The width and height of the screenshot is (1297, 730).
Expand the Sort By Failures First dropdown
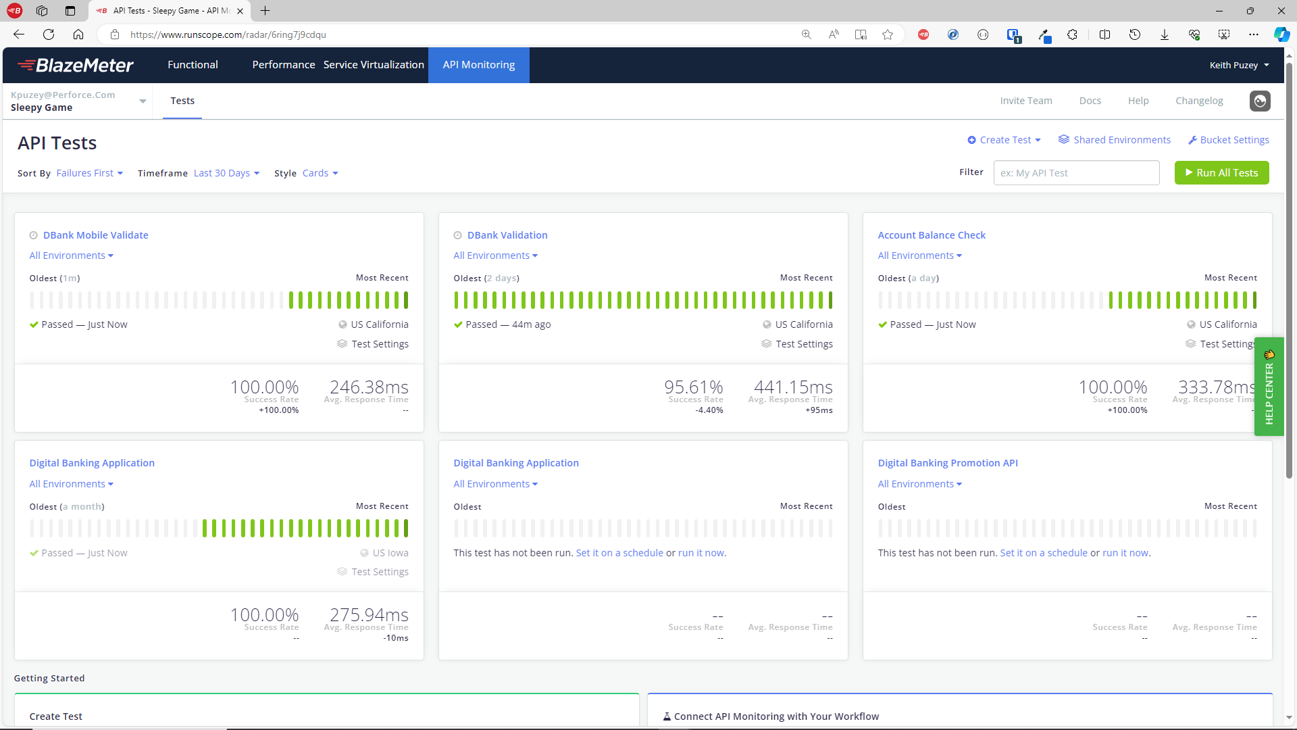89,173
